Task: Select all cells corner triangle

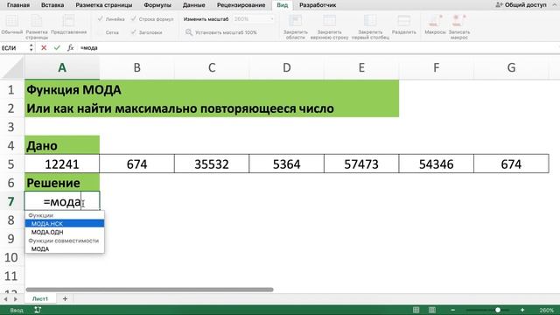Action: pyautogui.click(x=13, y=68)
